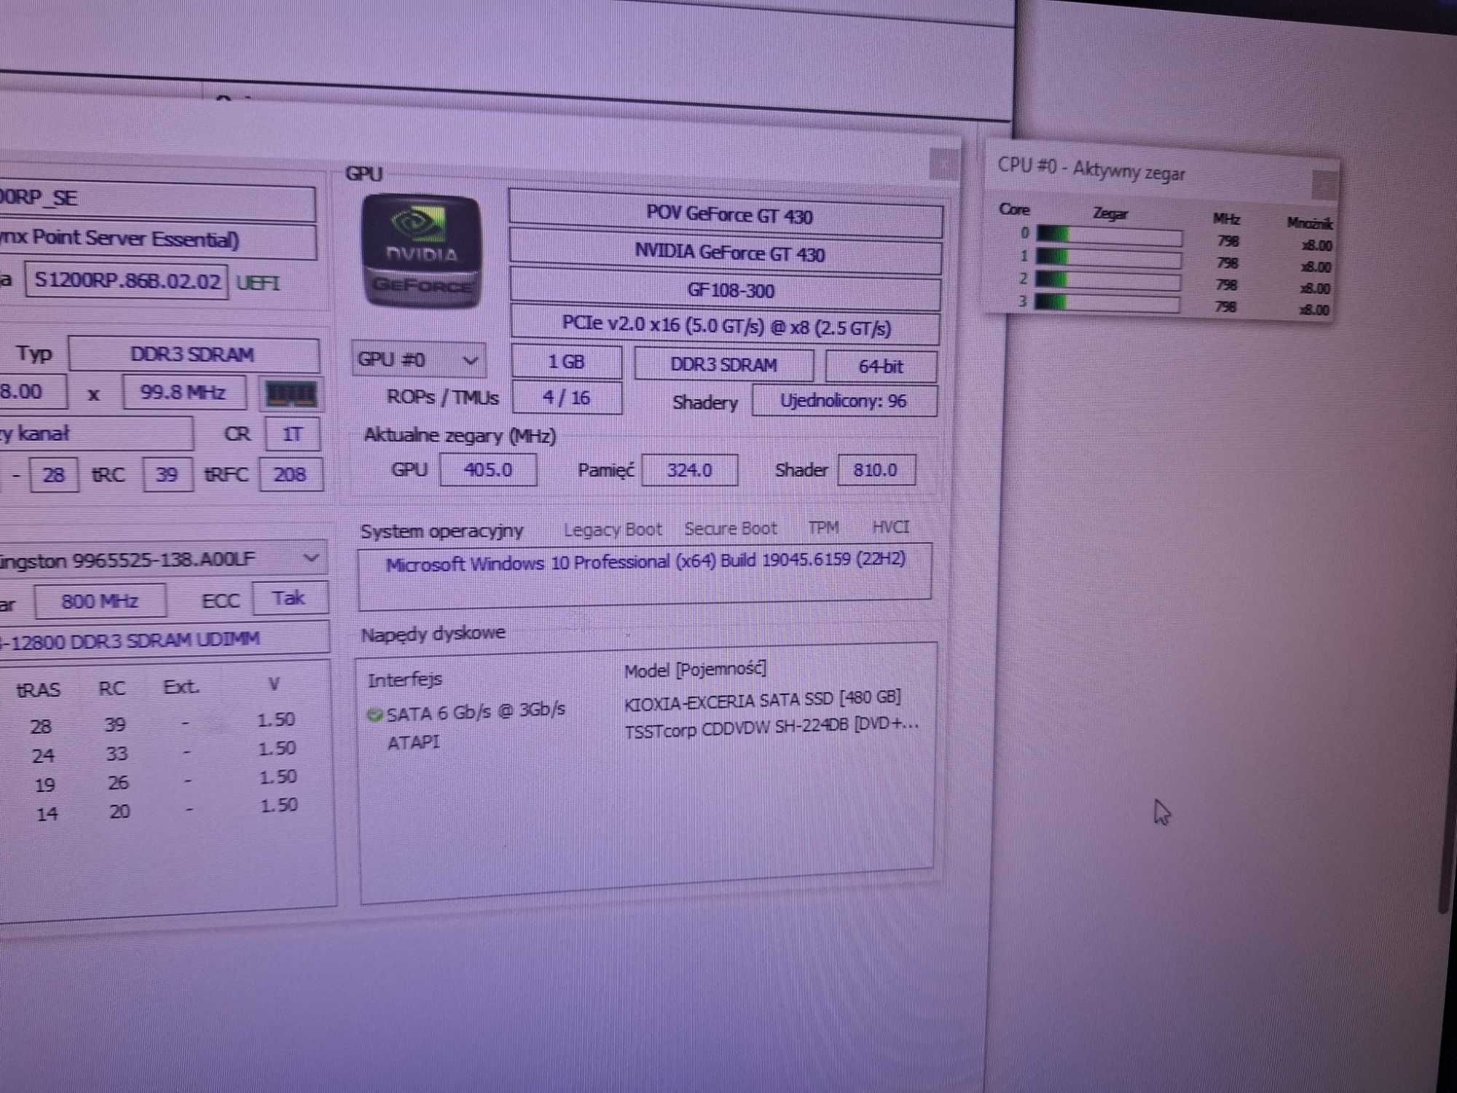Screen dimensions: 1457x1093
Task: Click the Ujednolicony: 96 shaders field
Action: (844, 401)
